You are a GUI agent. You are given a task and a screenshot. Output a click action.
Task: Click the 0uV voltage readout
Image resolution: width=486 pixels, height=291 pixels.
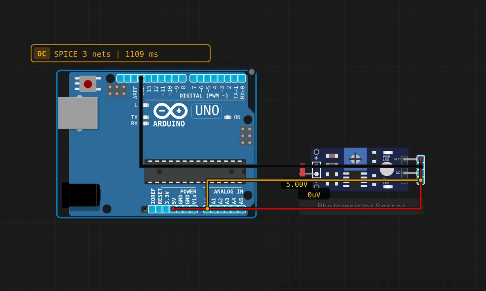click(314, 194)
